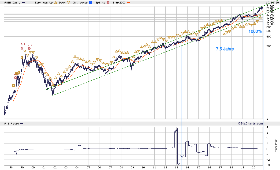Screen dimensions: 280x170
Task: Click the 3:1 split ratio text
Action: 23,44
